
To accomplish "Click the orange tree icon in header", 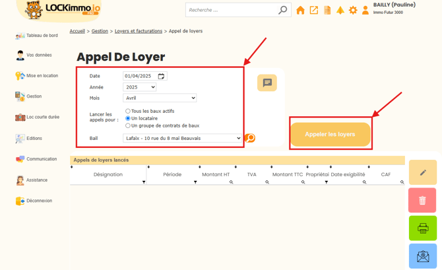I will coord(340,10).
